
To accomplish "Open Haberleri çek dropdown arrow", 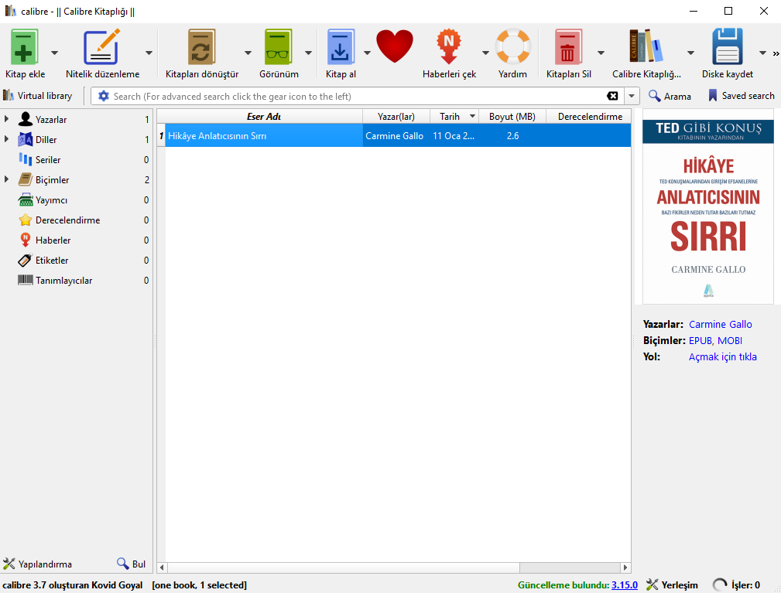I will point(485,53).
